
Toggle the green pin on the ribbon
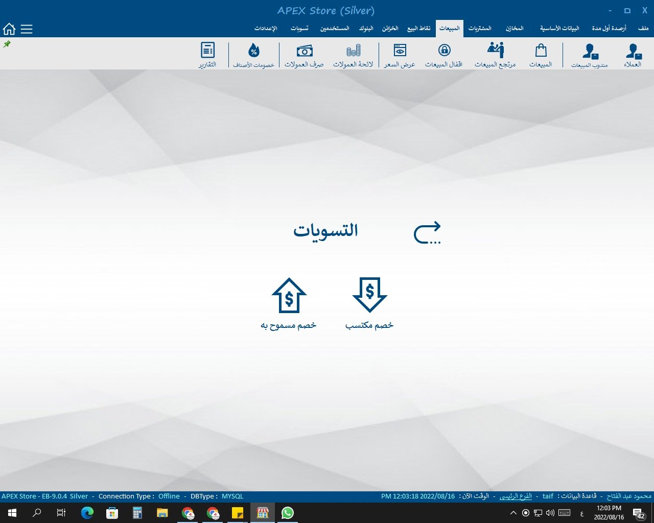[7, 44]
